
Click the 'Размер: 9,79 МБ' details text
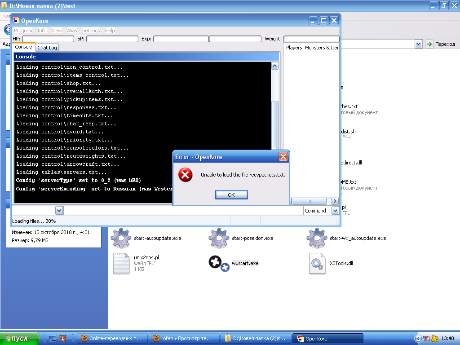pos(30,240)
